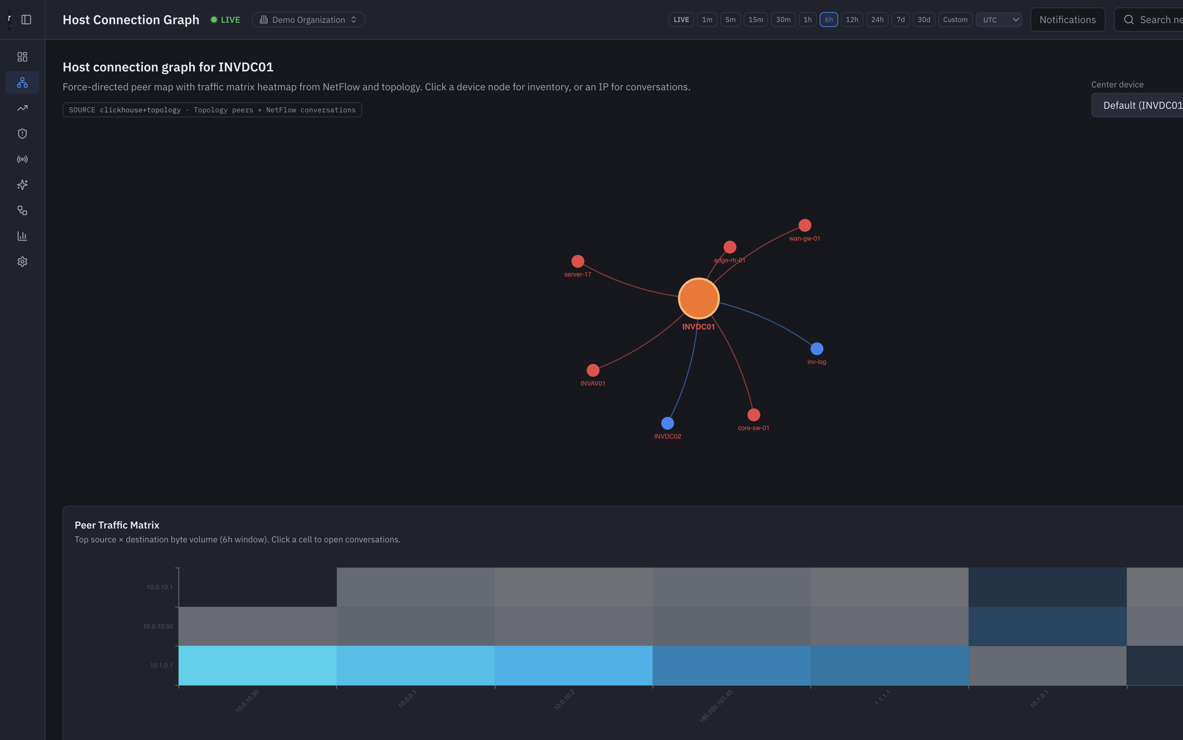Select the 15m time range

pyautogui.click(x=756, y=20)
